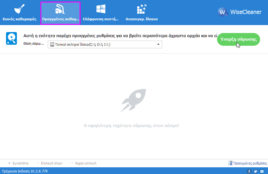Open the Facebook page icon
Viewport: 268px width, 174px height.
click(x=249, y=171)
